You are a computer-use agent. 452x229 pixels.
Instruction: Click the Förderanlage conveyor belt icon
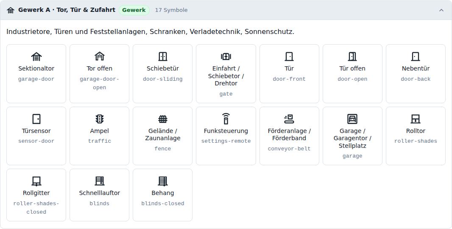(x=289, y=119)
